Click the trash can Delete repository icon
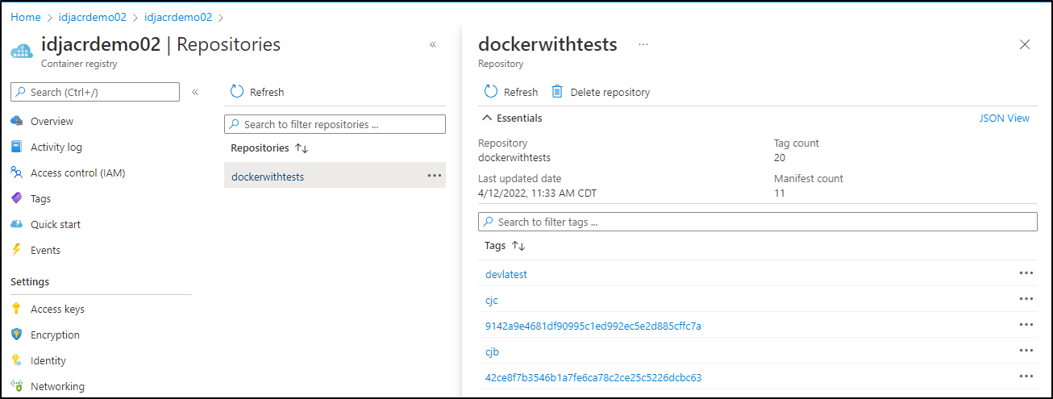Viewport: 1053px width, 399px height. tap(557, 92)
